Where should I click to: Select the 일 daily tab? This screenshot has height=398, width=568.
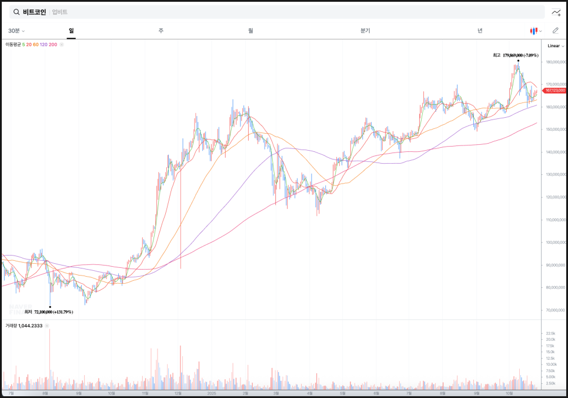pos(71,31)
